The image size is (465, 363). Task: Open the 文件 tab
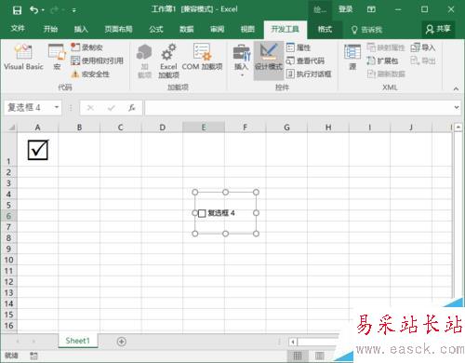point(18,29)
